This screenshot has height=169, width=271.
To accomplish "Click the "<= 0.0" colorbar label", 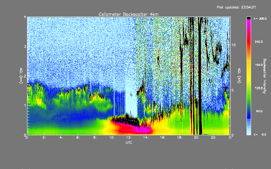I will (x=260, y=135).
